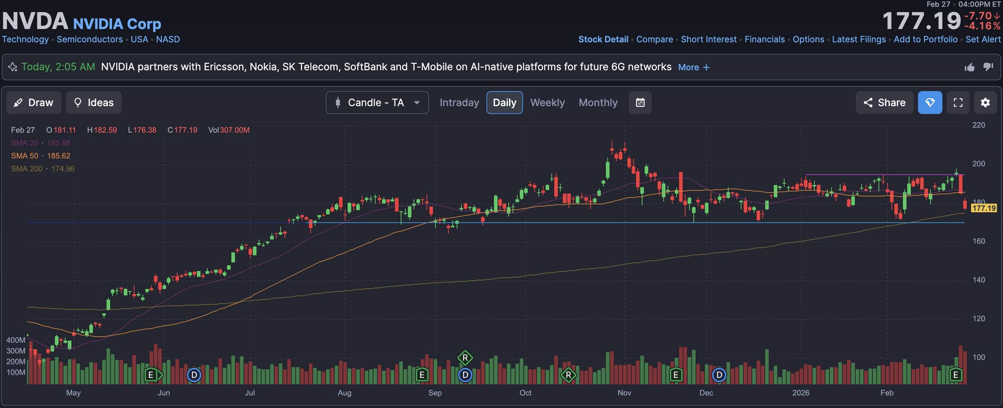This screenshot has width=1003, height=408.
Task: Enter fullscreen chart mode
Action: point(958,103)
